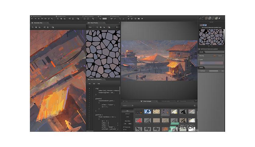Select the crop transform icon in main toolbar
The width and height of the screenshot is (255, 147).
[x=93, y=19]
